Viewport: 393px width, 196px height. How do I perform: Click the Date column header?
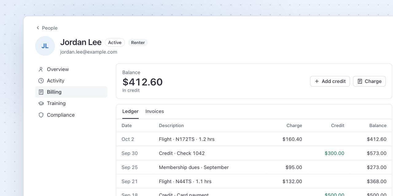[126, 126]
